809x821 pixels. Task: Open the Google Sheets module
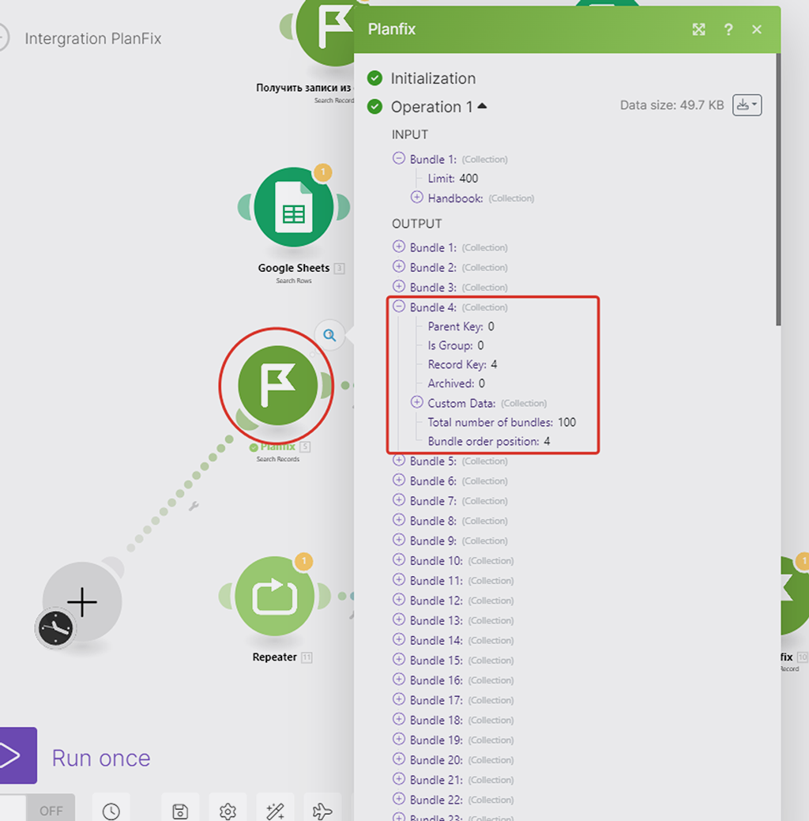294,207
